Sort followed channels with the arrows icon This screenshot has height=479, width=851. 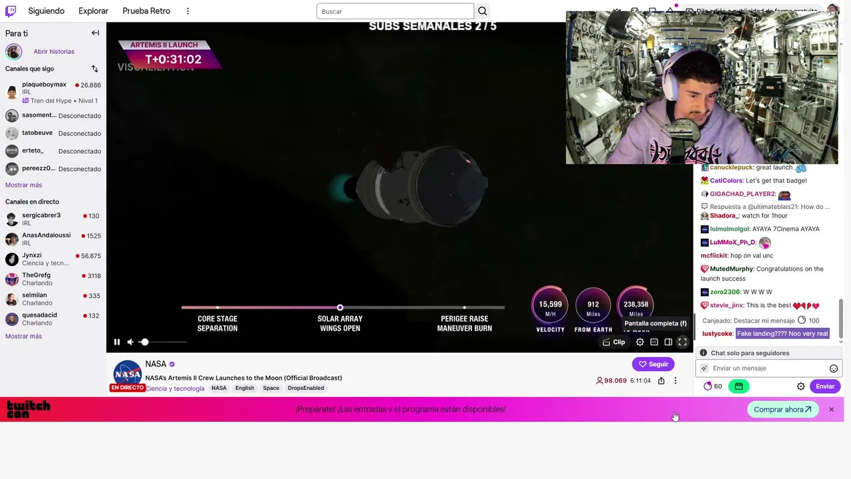(x=94, y=69)
